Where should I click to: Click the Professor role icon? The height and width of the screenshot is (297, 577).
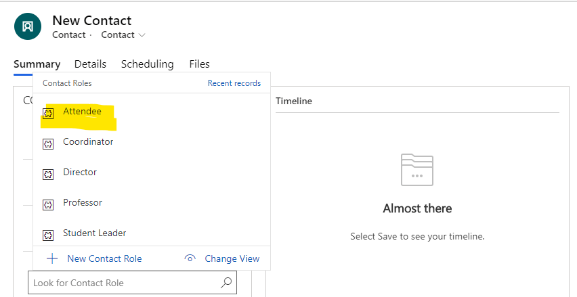pyautogui.click(x=48, y=204)
